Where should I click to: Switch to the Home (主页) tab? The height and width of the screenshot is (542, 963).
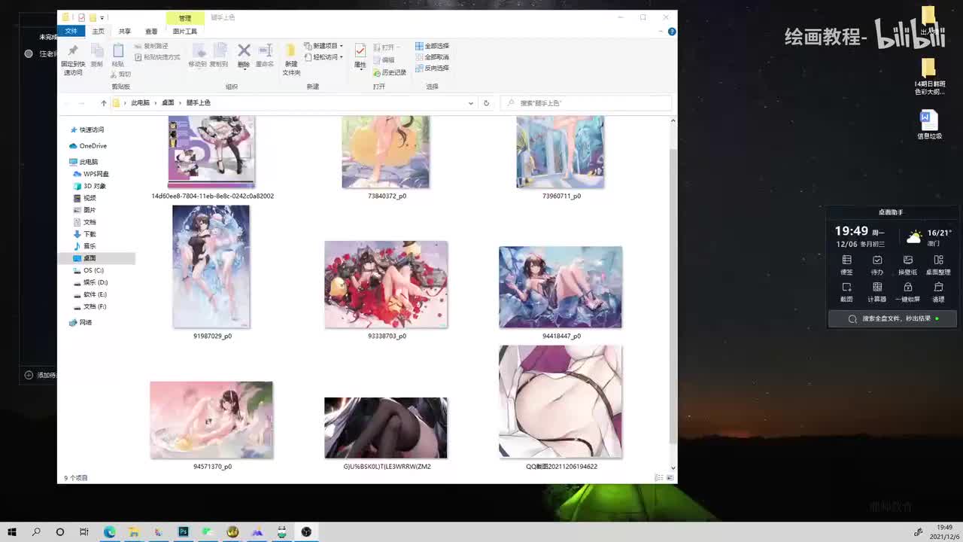tap(99, 31)
